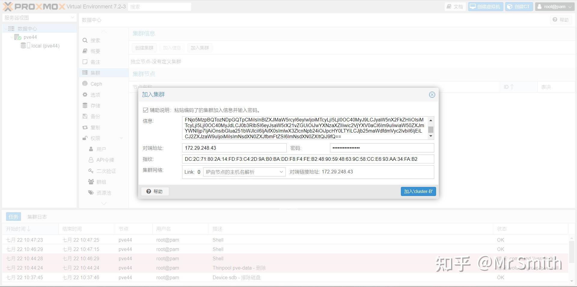
Task: Collapse the pve44 tree node
Action: point(12,37)
